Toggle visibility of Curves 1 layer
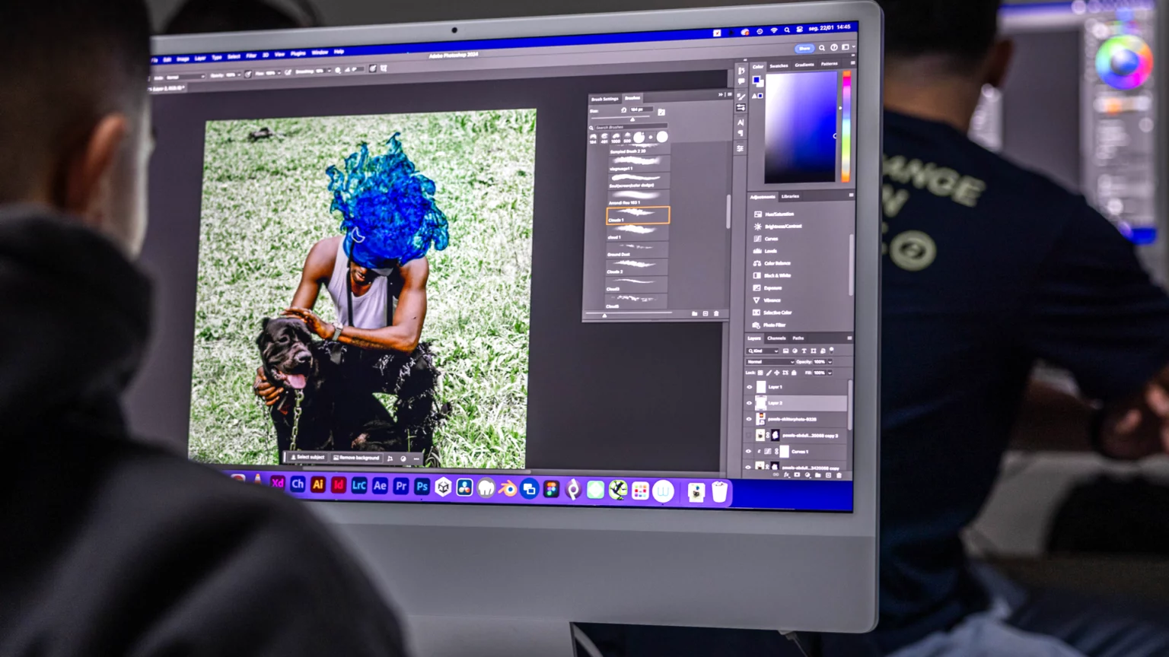 [748, 451]
